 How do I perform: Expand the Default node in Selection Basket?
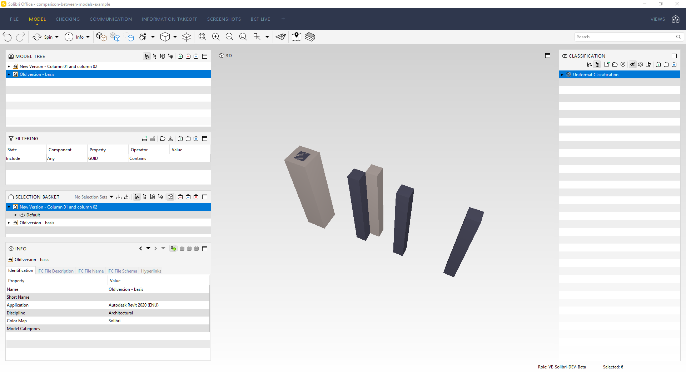16,215
